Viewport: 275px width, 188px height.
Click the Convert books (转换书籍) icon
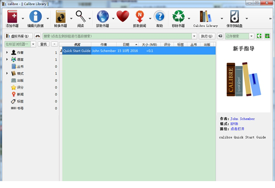(x=60, y=17)
